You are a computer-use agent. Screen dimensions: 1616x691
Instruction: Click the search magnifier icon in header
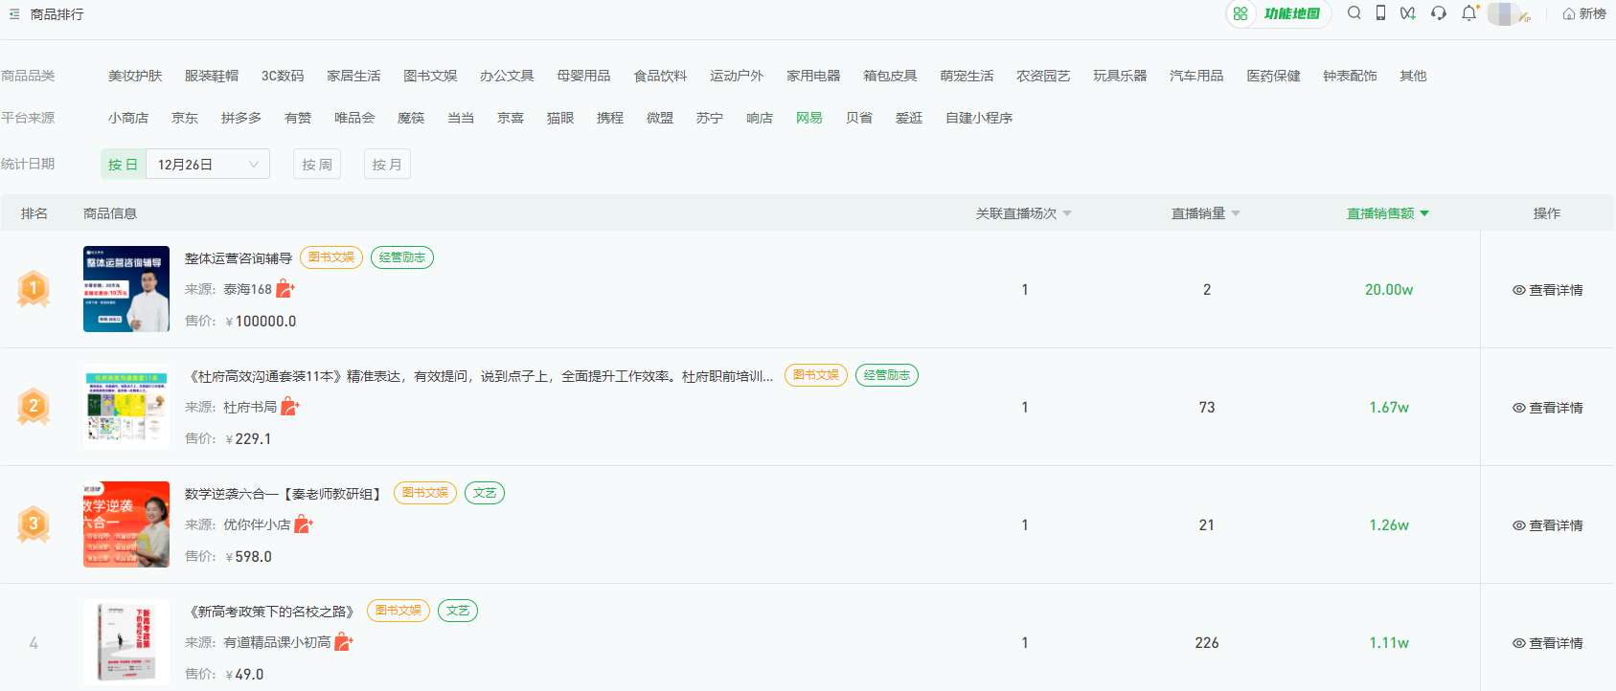pos(1354,13)
